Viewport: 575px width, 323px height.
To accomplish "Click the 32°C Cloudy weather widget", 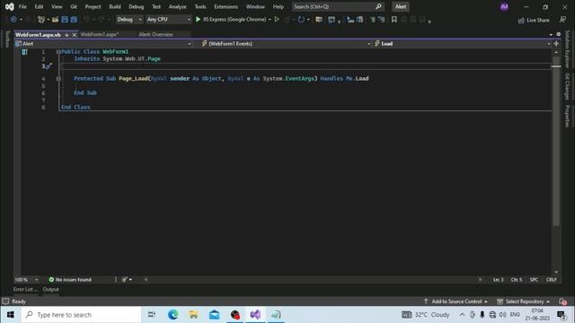I will [425, 315].
